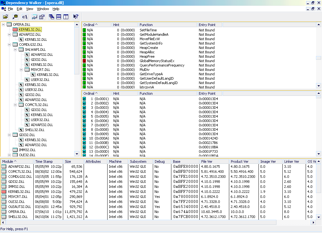
Task: Click the module tree scroll down arrow
Action: [x=77, y=154]
